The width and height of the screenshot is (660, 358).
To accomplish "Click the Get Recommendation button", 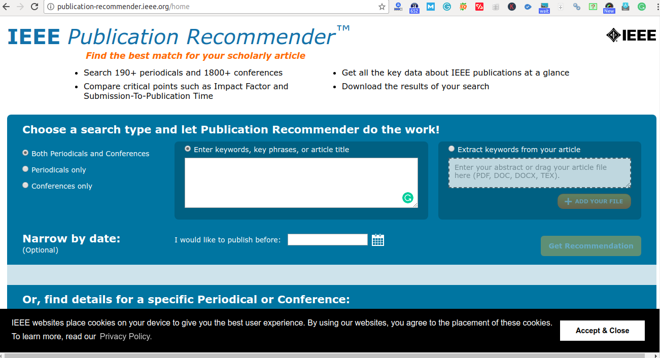I will 591,246.
